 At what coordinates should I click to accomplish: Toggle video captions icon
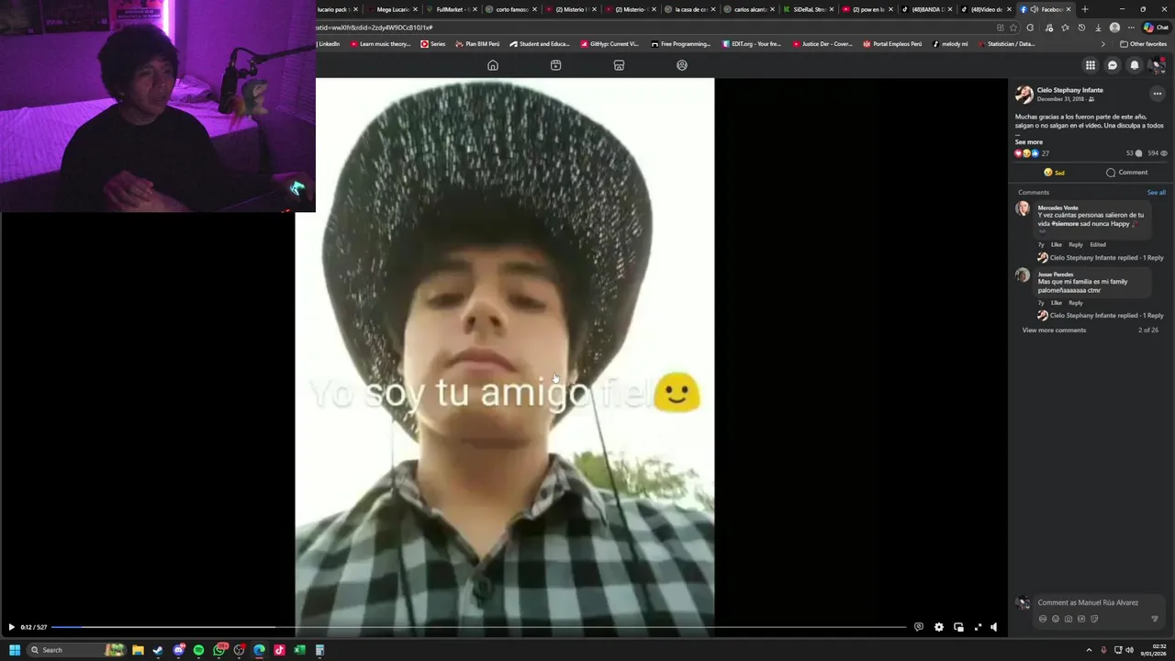(919, 627)
